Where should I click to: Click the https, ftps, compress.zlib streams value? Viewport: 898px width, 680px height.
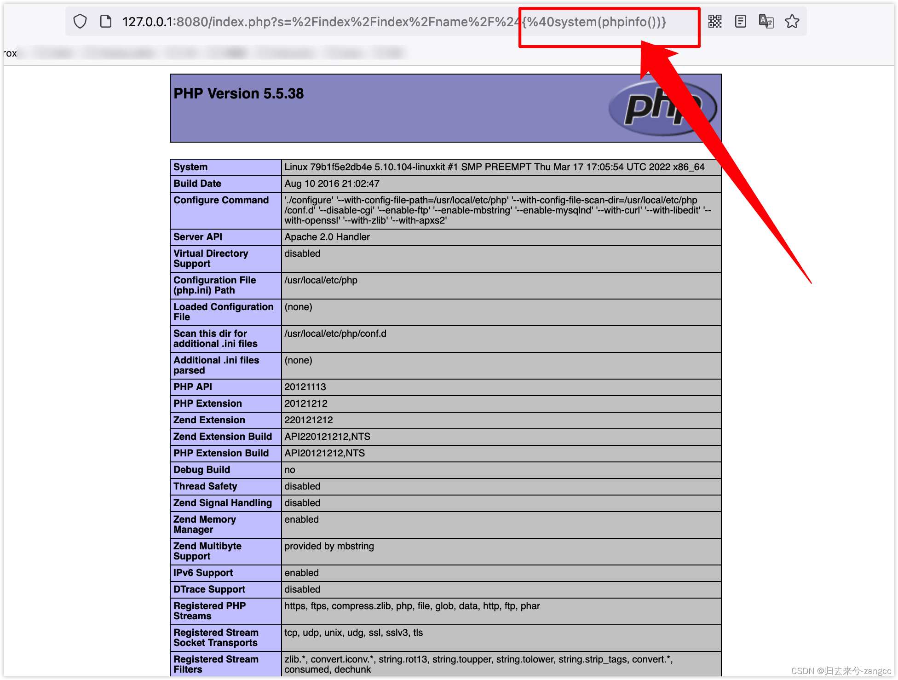[412, 606]
